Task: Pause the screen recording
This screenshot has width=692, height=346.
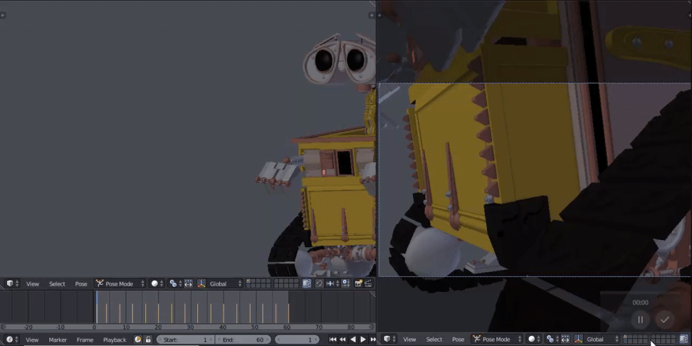Action: pos(640,320)
